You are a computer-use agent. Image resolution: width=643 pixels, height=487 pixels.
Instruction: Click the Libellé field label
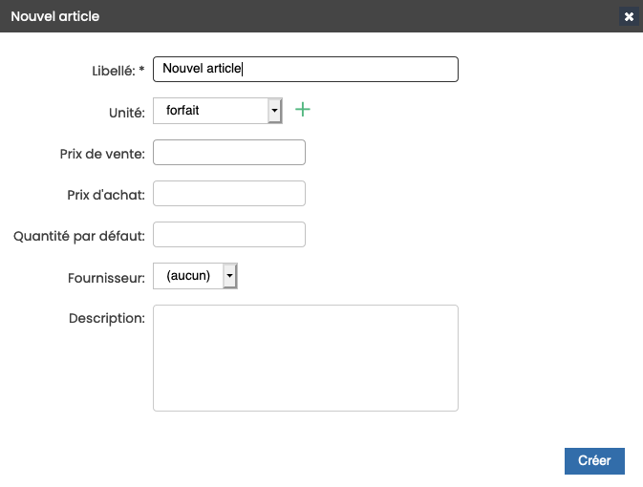[x=118, y=71]
